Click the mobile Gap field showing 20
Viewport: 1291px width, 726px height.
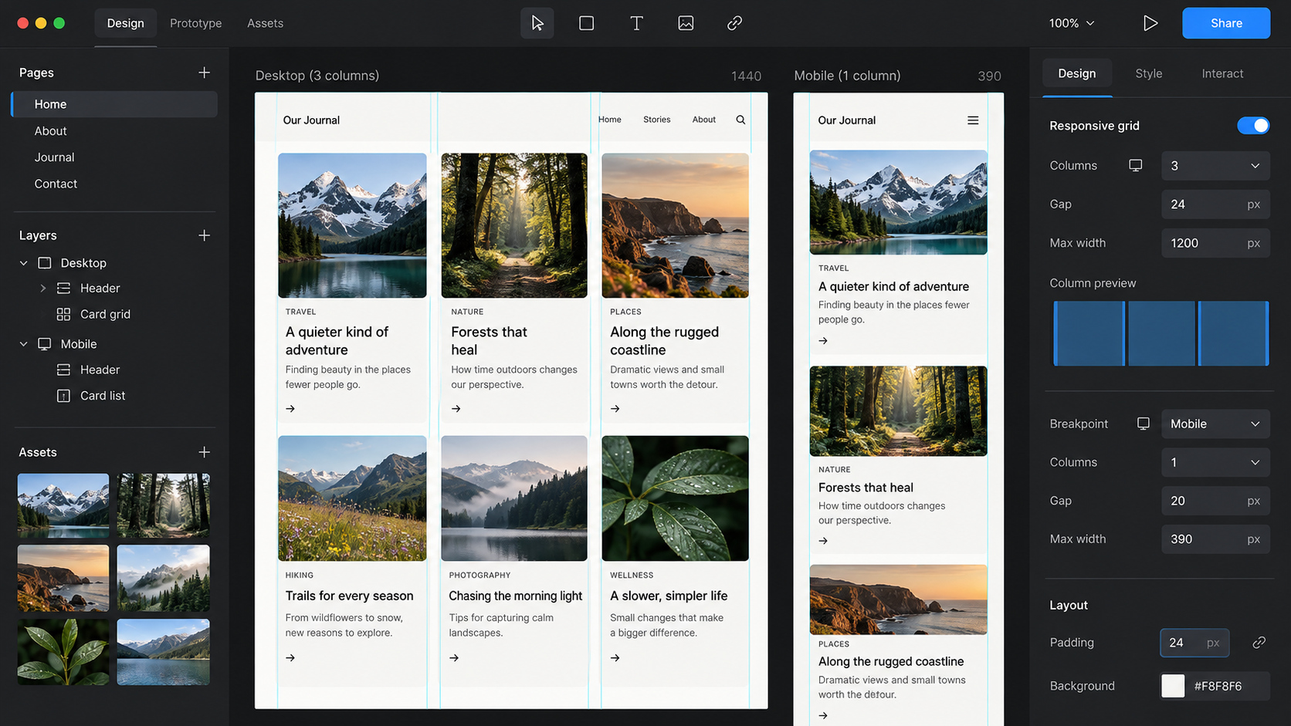click(1215, 501)
